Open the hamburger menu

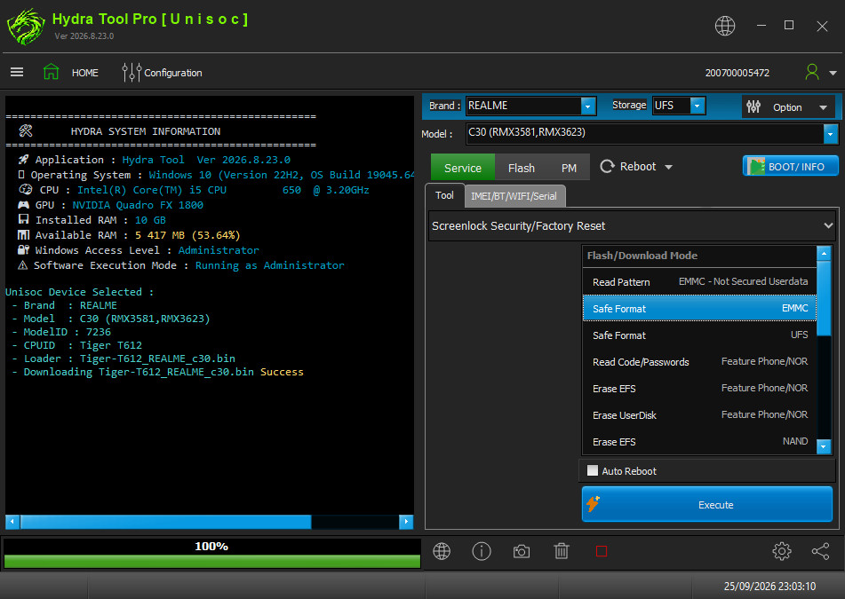tap(17, 72)
